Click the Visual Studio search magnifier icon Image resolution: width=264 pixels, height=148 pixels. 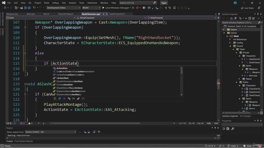click(x=155, y=3)
